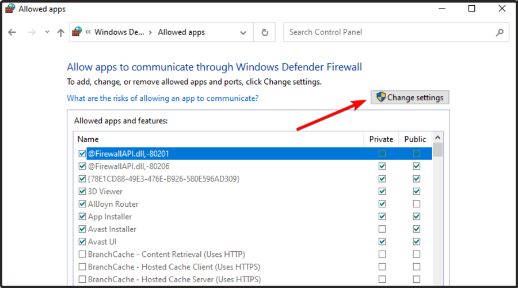Focus the Search Control Panel field
This screenshot has height=288, width=518.
pos(389,32)
